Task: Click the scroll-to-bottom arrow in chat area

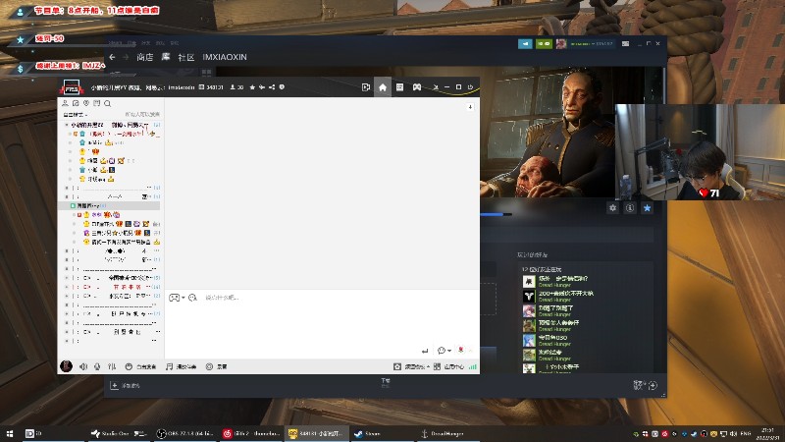Action: 470,107
